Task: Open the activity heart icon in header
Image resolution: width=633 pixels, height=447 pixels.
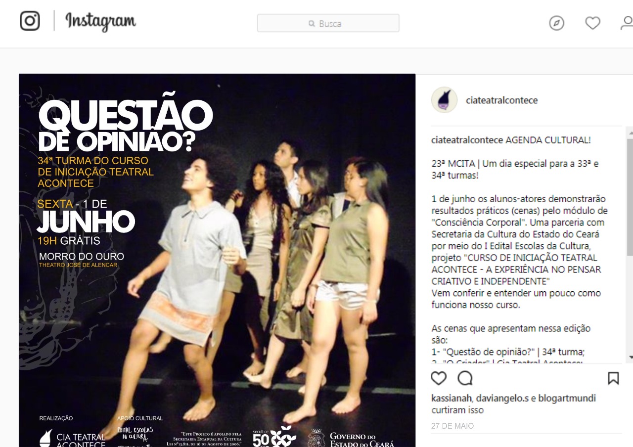Action: point(592,23)
